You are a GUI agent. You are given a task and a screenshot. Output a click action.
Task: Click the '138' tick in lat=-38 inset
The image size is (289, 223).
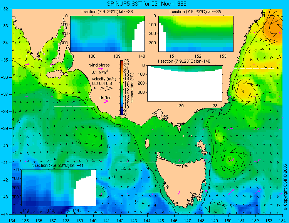92,56
